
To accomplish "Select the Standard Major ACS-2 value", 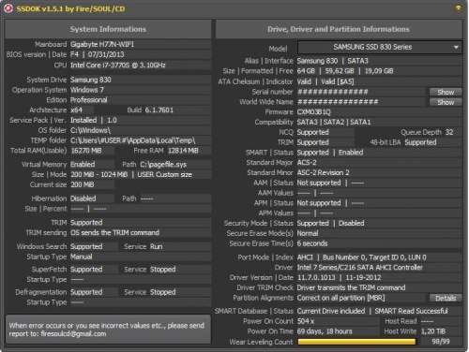I will pos(307,163).
